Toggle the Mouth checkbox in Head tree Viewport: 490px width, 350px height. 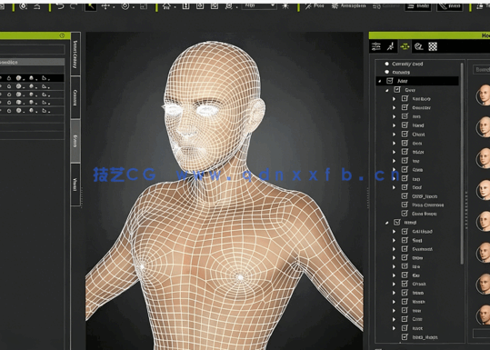405,302
